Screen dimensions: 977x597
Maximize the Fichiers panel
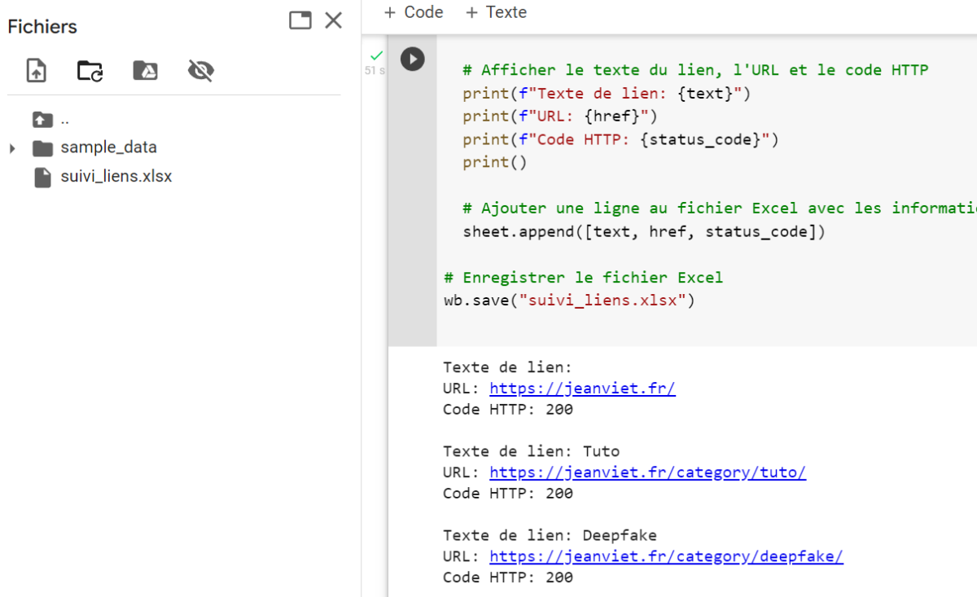(300, 20)
